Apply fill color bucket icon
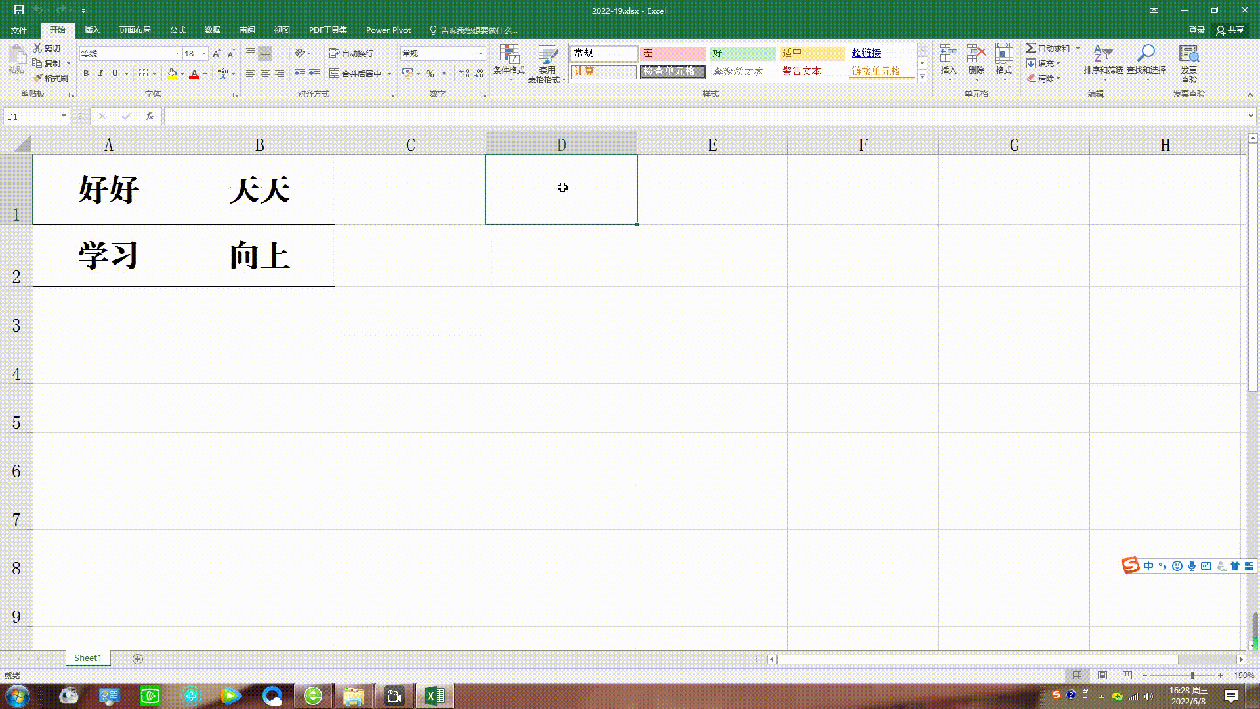Viewport: 1260px width, 709px height. [172, 74]
